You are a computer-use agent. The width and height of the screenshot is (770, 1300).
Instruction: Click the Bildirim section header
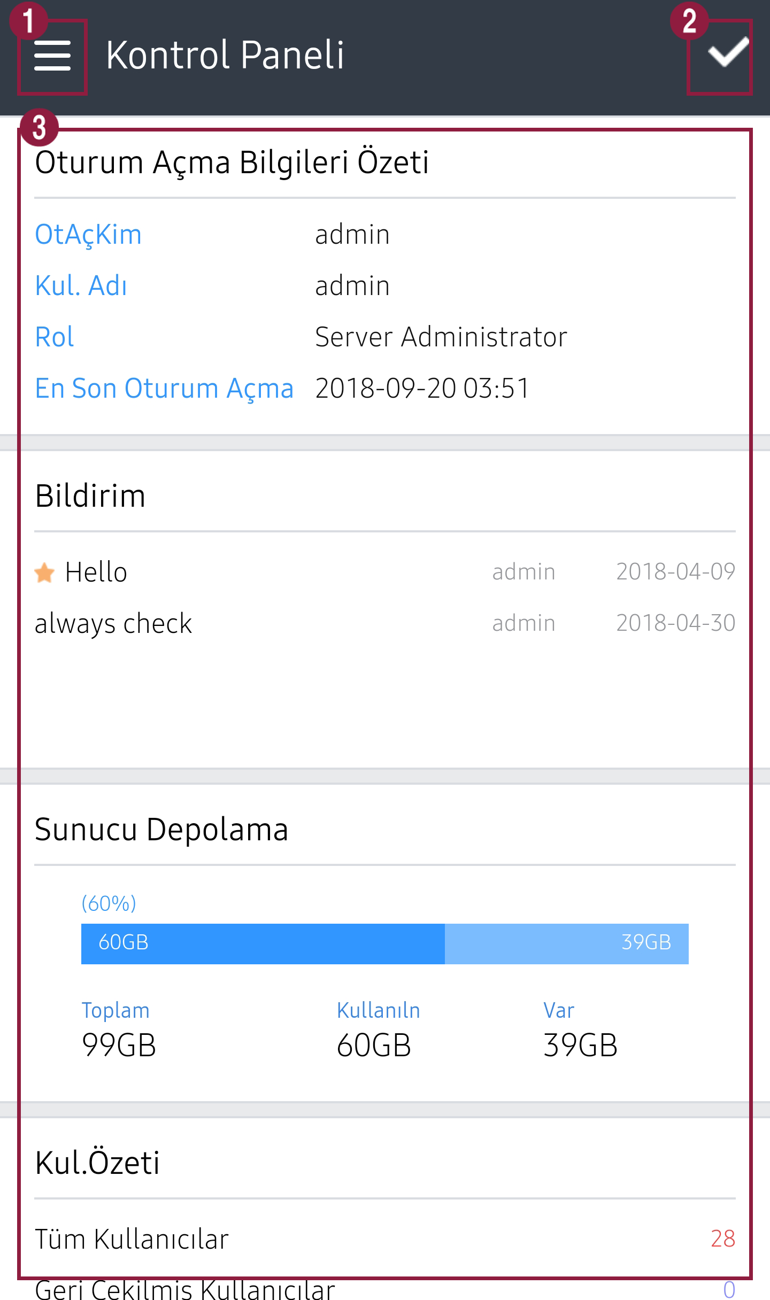click(x=90, y=496)
